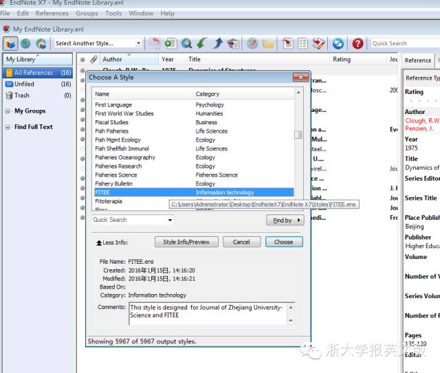Sort styles by Name column header
This screenshot has height=373, width=440.
(x=142, y=94)
